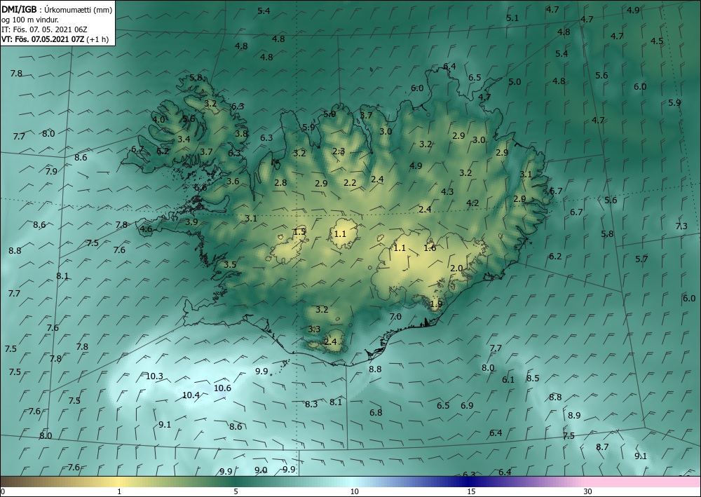This screenshot has height=497, width=701.
Task: Click the '0' label on the color scale
Action: (x=3, y=492)
